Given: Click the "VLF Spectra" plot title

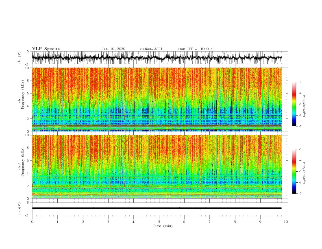Looking at the screenshot, I should pyautogui.click(x=46, y=49).
